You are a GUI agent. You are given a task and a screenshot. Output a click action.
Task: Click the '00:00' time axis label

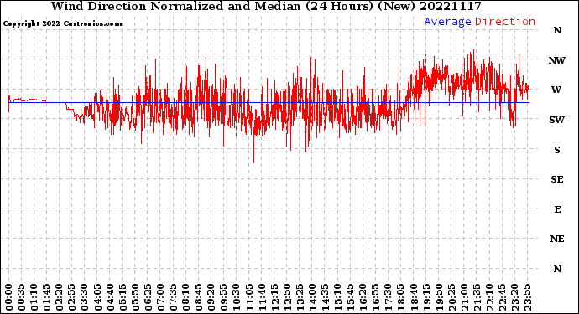point(9,297)
